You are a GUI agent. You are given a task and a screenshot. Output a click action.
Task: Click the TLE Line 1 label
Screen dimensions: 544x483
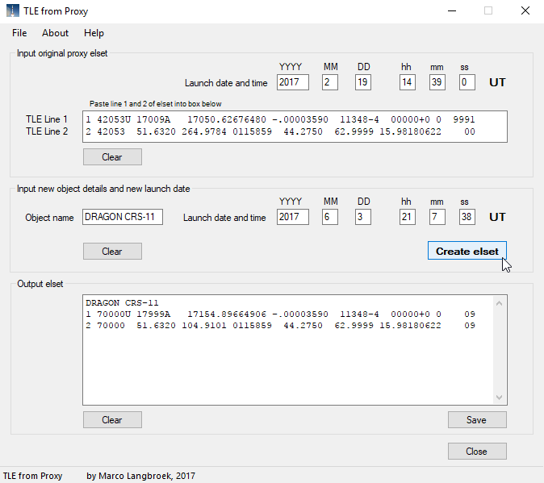coord(47,119)
